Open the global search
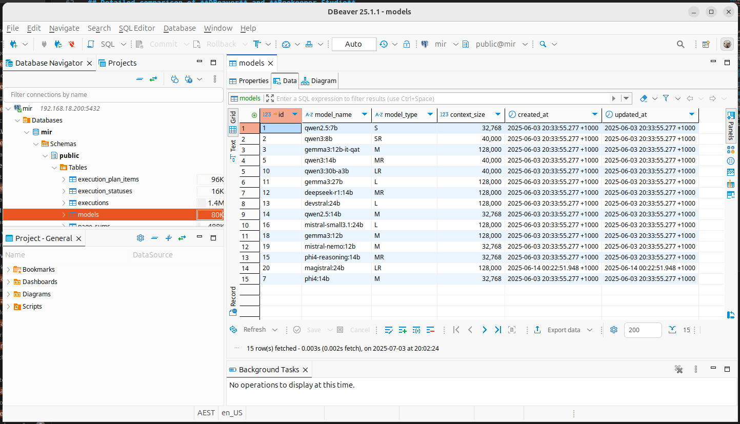 [x=681, y=44]
